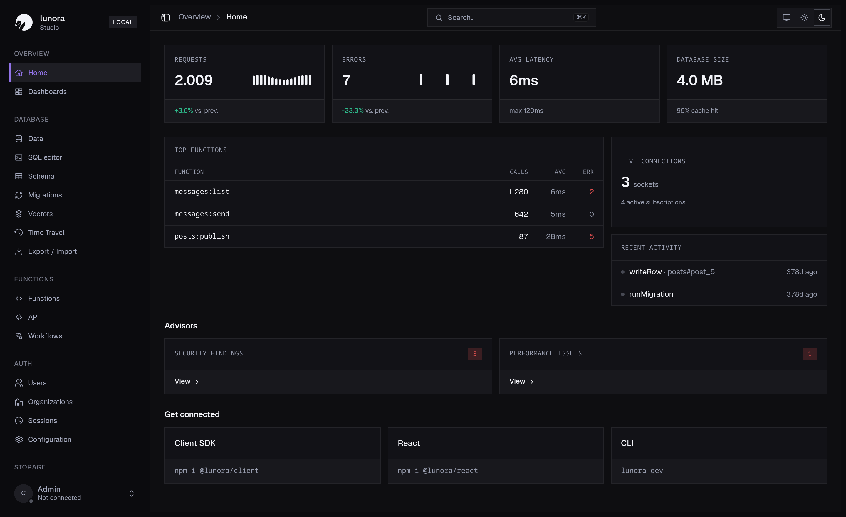This screenshot has height=517, width=846.
Task: Click the 3 sockets live connections count
Action: point(640,182)
